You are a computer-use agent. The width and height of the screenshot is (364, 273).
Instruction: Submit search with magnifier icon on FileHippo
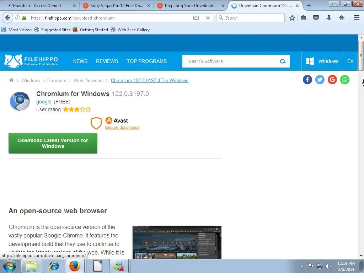pyautogui.click(x=283, y=61)
